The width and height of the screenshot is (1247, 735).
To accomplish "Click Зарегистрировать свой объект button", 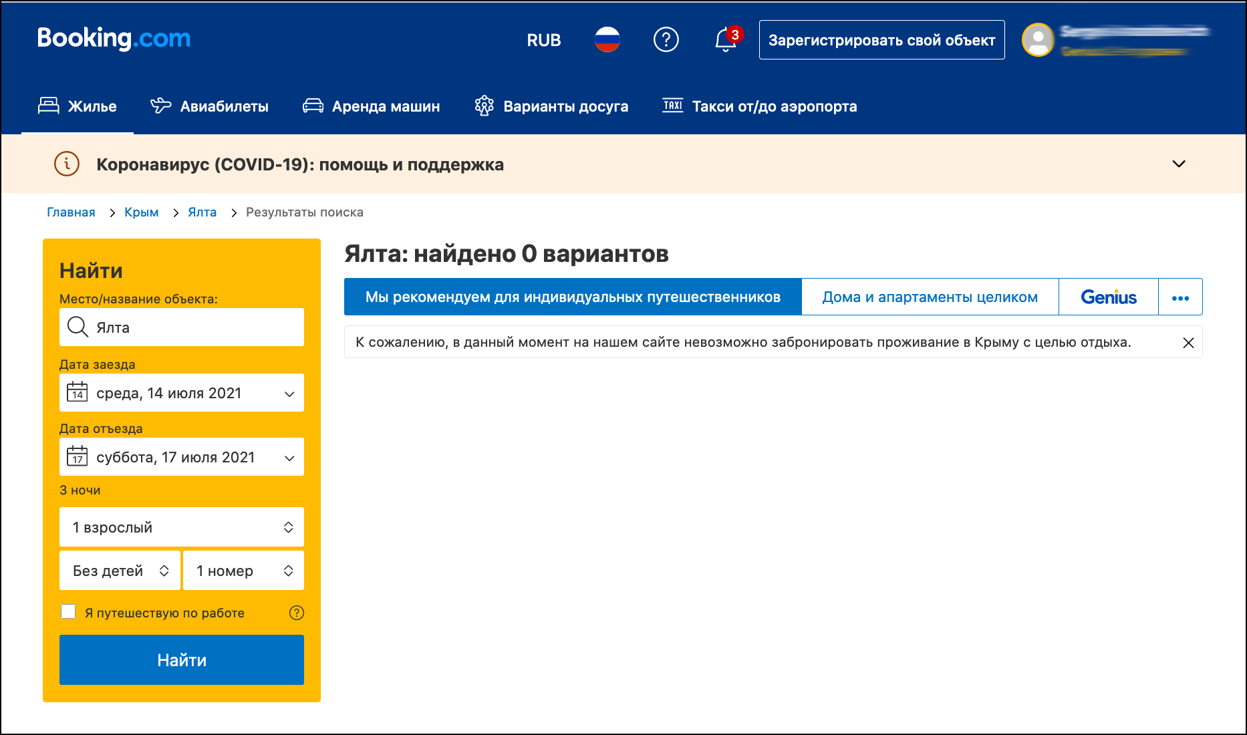I will [881, 40].
